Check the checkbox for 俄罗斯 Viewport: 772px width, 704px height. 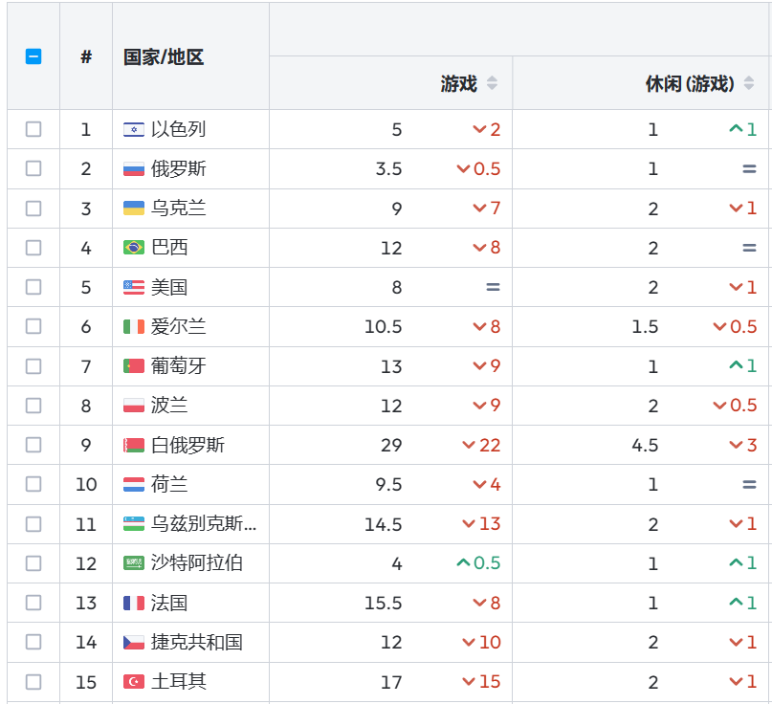[x=33, y=168]
